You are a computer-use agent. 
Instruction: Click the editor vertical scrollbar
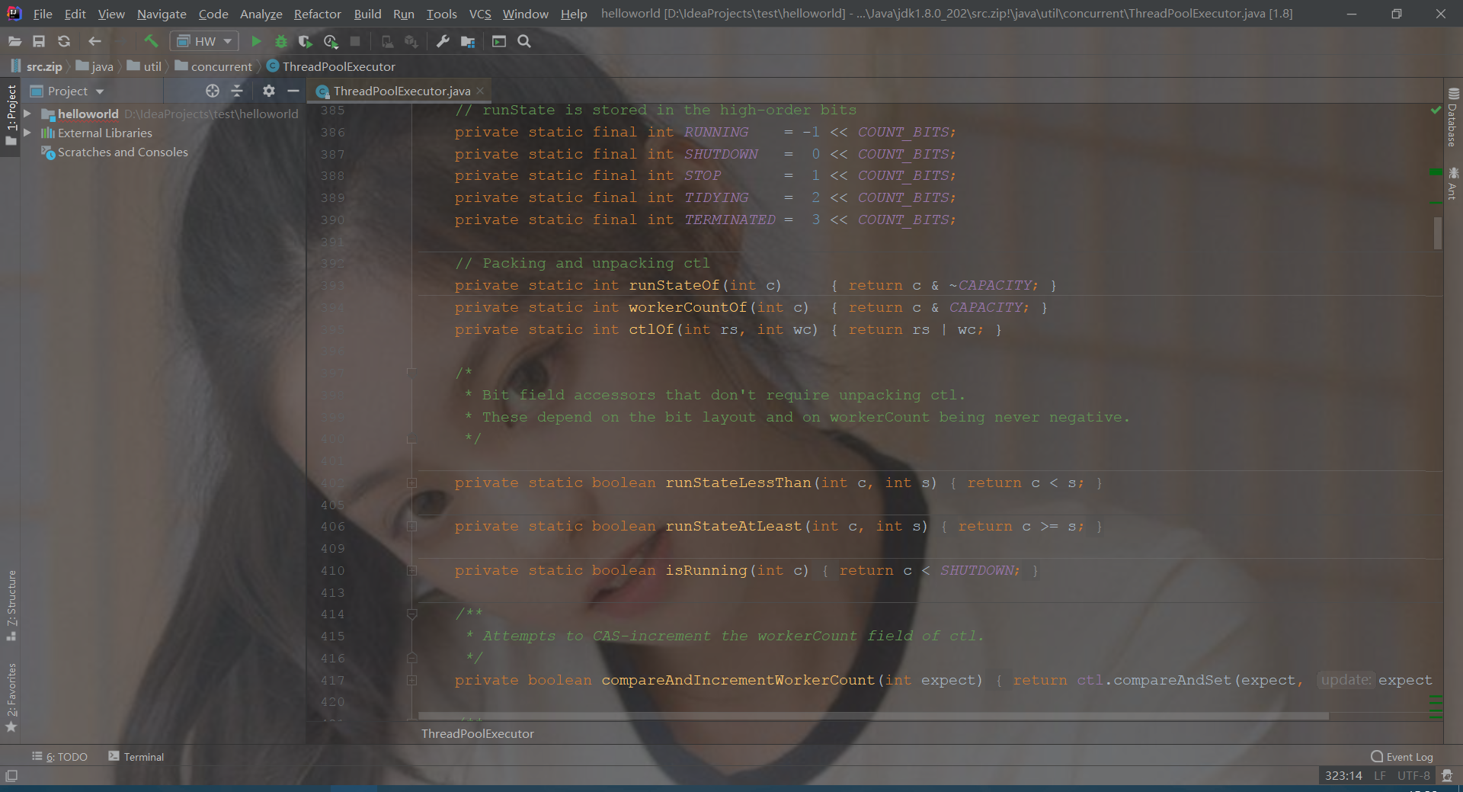[1437, 234]
